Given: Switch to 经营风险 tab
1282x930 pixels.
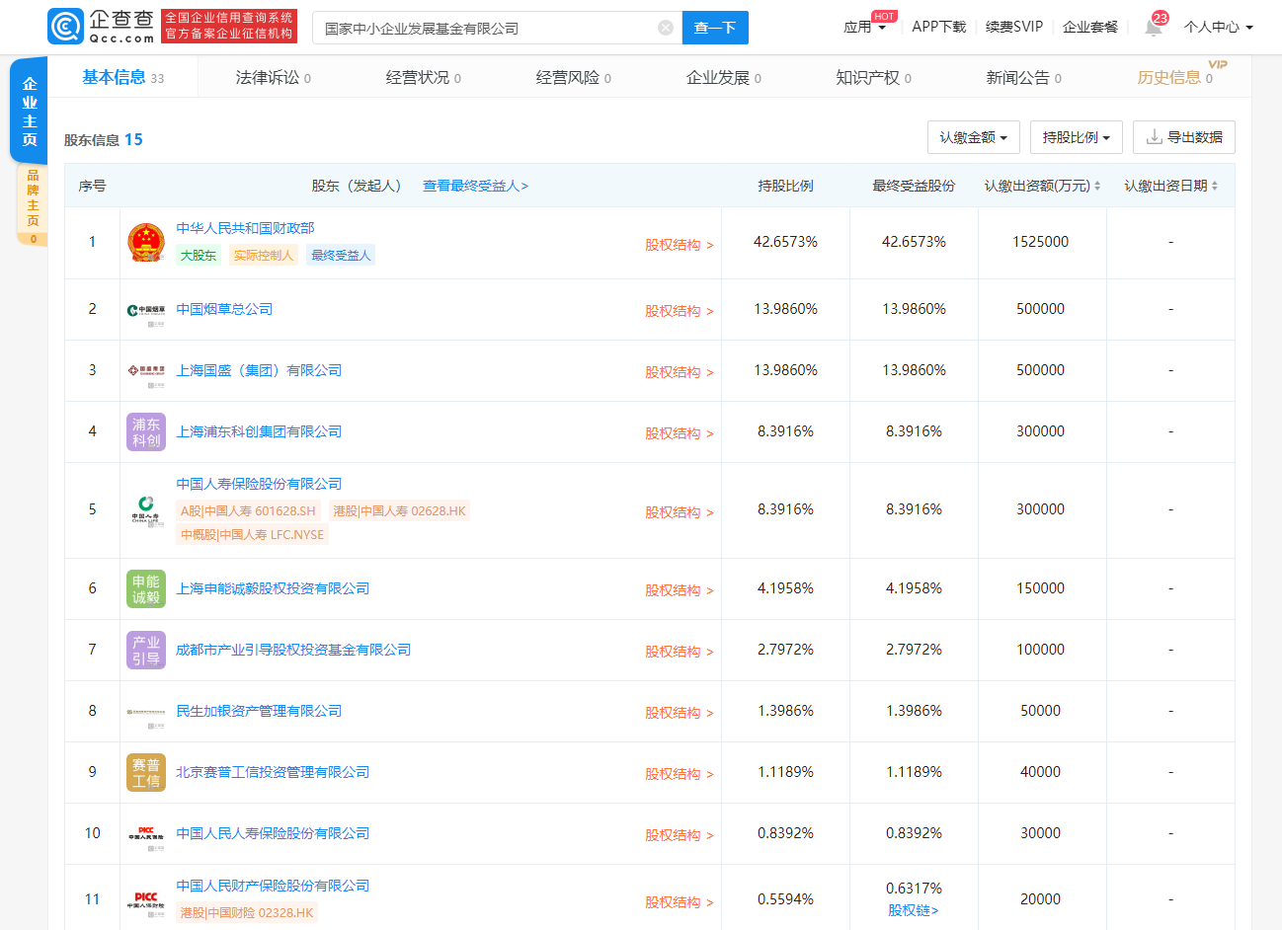Looking at the screenshot, I should [x=574, y=77].
